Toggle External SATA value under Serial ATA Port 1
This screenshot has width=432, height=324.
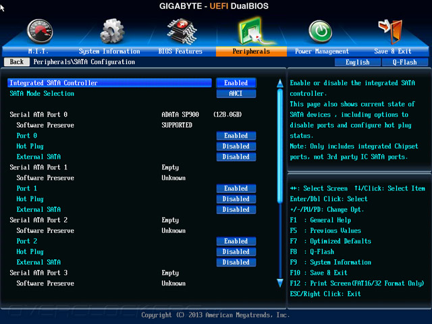tap(236, 209)
